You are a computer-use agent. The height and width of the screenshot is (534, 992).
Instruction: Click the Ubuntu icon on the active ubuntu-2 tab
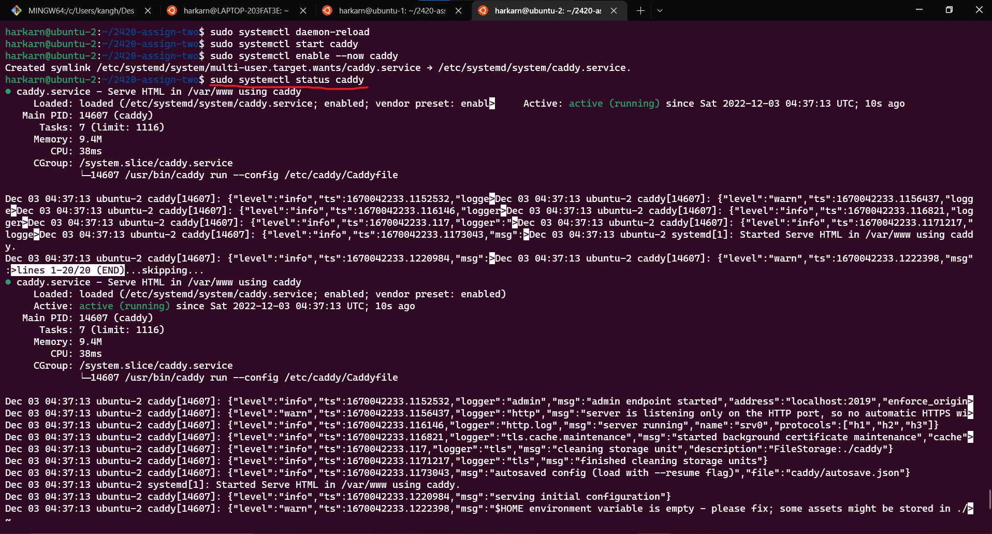pyautogui.click(x=484, y=10)
